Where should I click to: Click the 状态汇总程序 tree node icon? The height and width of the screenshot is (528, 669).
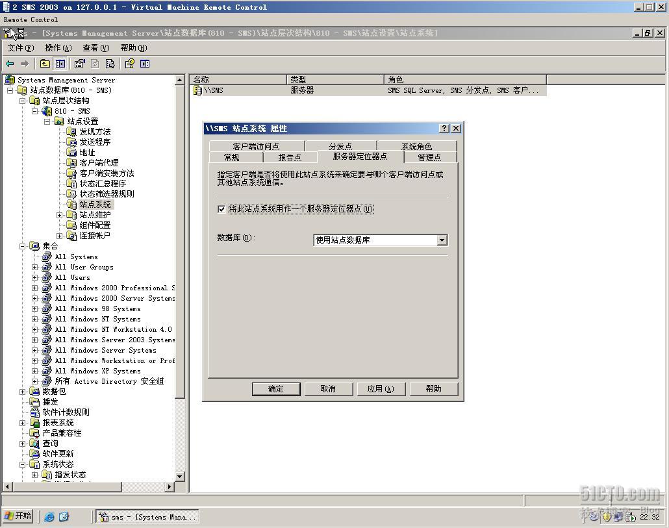tap(71, 183)
